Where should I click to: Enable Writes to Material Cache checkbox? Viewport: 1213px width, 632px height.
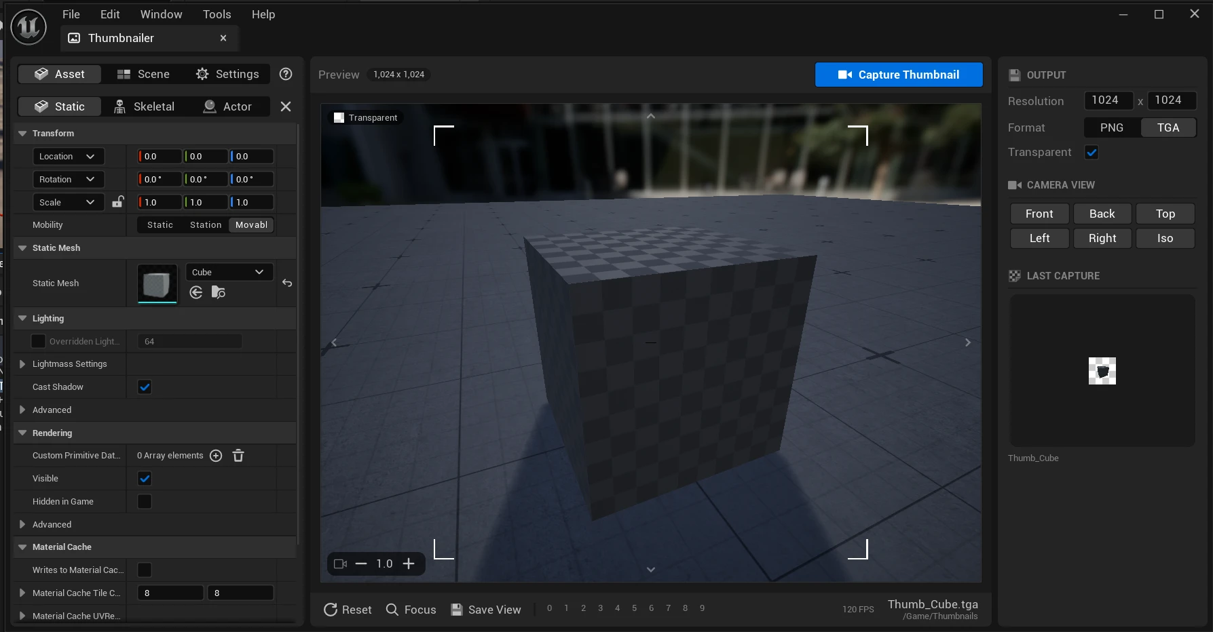pyautogui.click(x=145, y=570)
